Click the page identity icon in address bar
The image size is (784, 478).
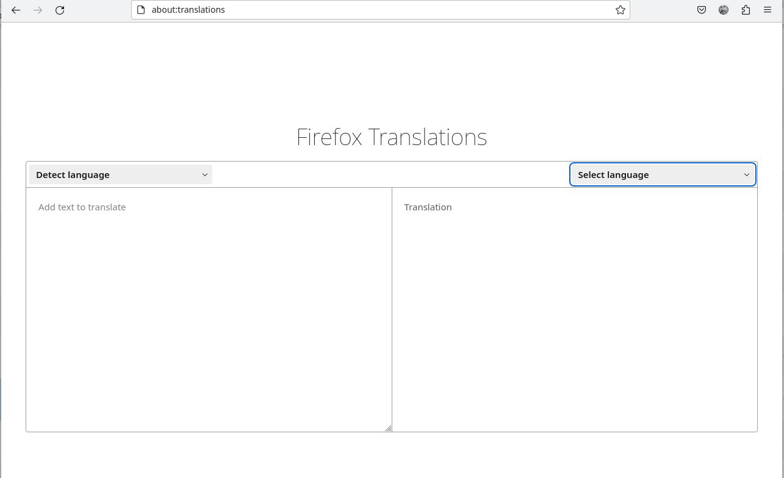(141, 10)
